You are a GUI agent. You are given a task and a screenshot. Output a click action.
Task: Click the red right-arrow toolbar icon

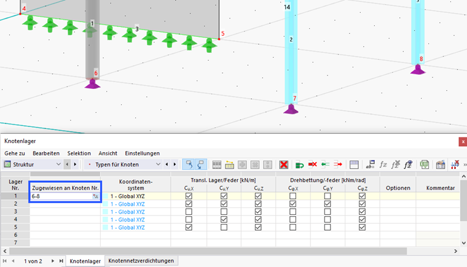pos(338,164)
